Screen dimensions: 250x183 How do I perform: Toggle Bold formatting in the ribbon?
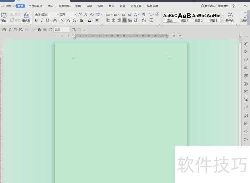(36, 20)
